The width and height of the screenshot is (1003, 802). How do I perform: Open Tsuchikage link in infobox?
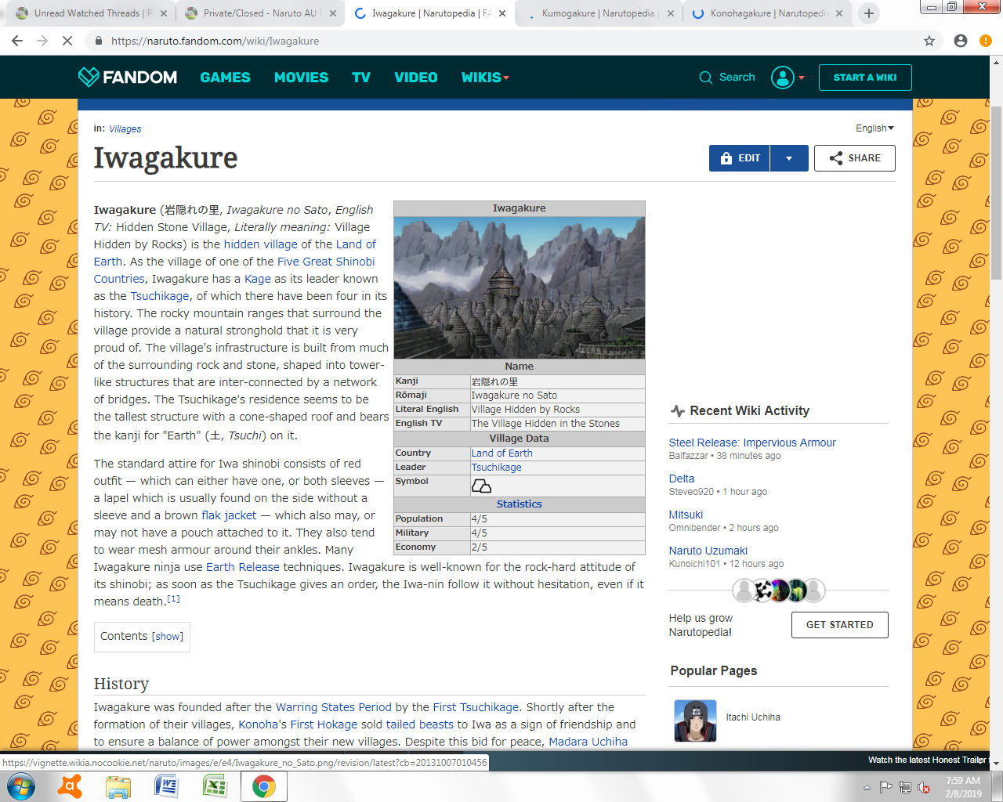point(496,468)
